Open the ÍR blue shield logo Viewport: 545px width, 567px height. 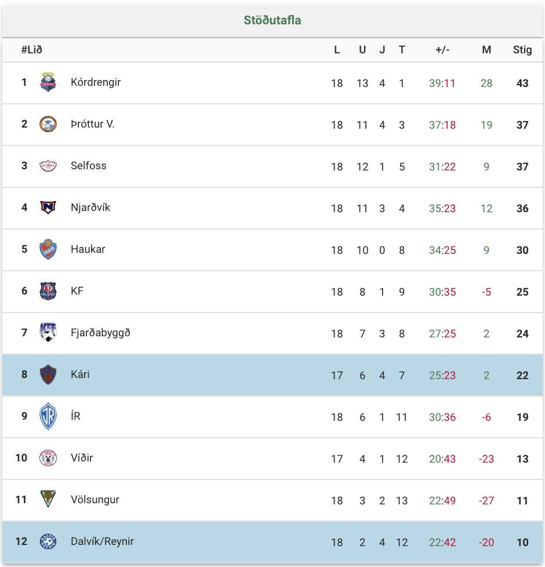[48, 416]
